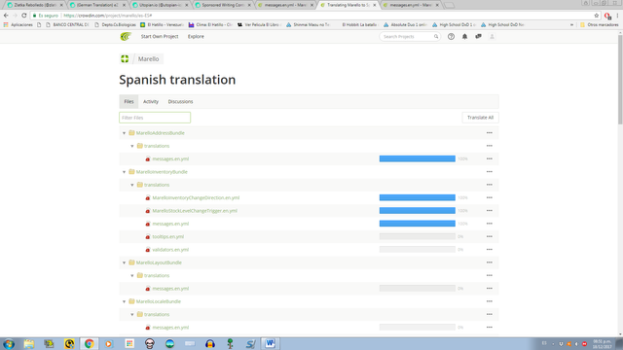623x350 pixels.
Task: Open validators.en.yml file
Action: 170,250
